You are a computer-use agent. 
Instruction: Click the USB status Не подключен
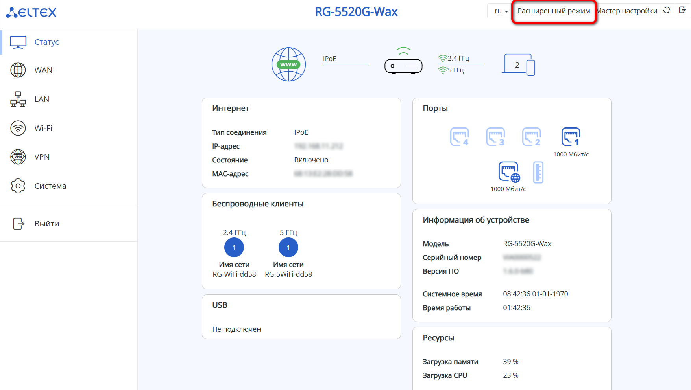tap(236, 329)
